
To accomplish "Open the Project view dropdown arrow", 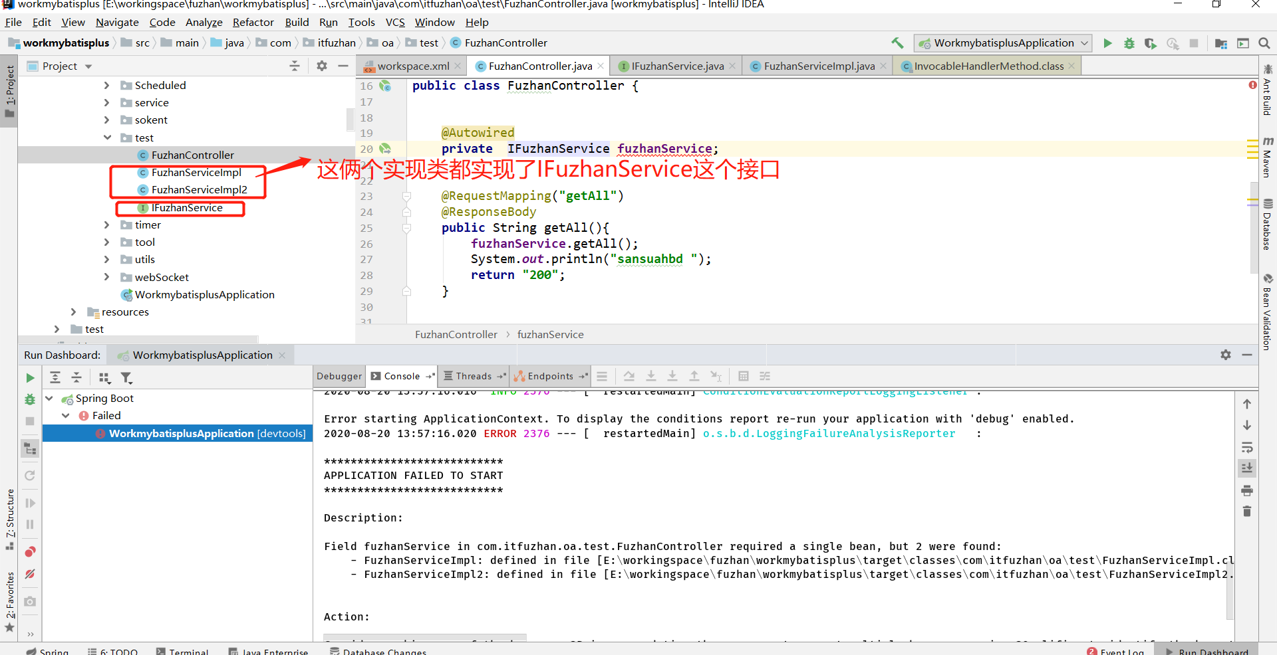I will point(88,66).
